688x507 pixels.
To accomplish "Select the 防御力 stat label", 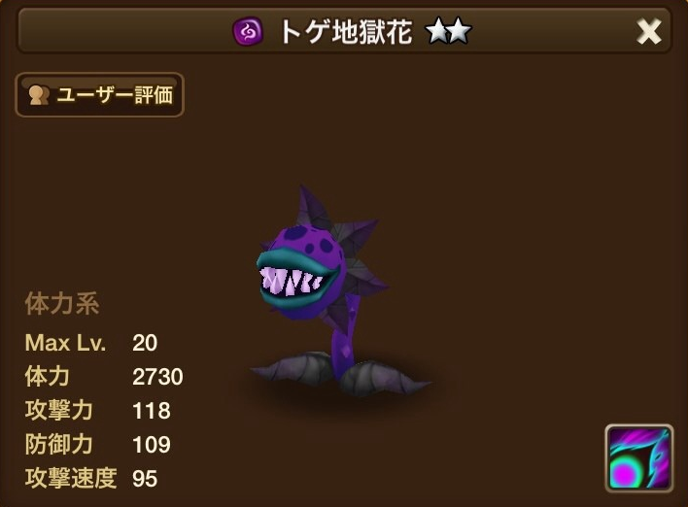I will [59, 444].
